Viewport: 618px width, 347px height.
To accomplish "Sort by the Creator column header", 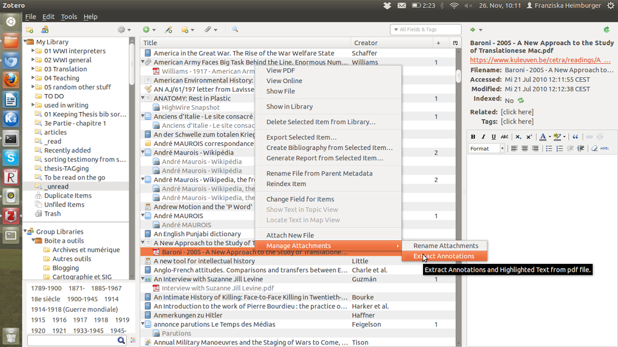I will (392, 43).
